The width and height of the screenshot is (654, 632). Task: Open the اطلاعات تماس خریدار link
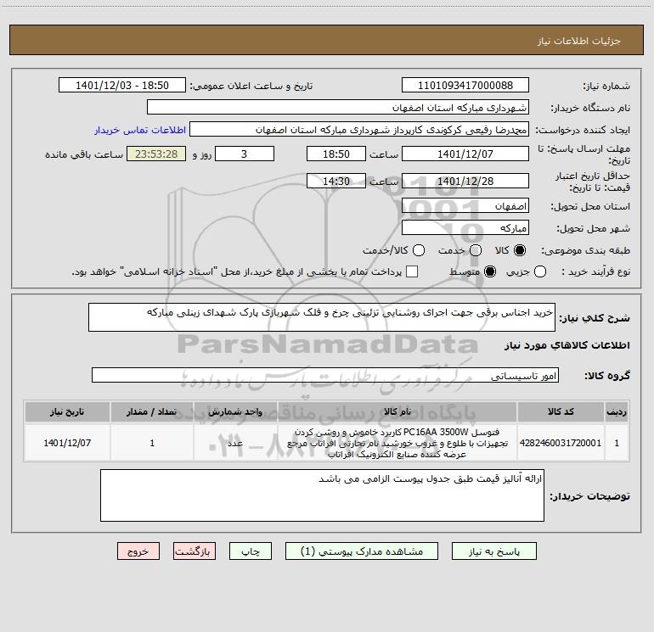tap(140, 130)
